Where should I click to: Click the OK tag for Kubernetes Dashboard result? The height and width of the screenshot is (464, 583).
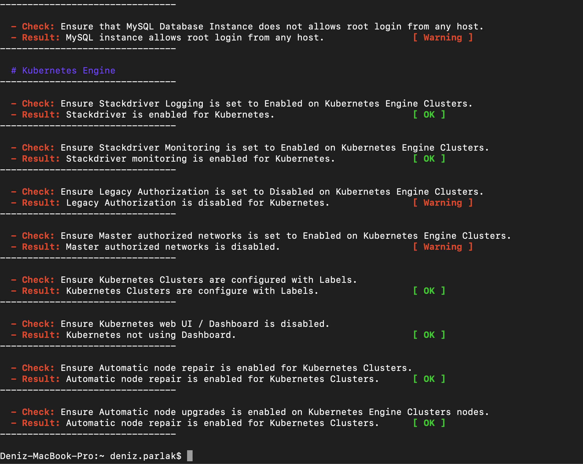[429, 335]
